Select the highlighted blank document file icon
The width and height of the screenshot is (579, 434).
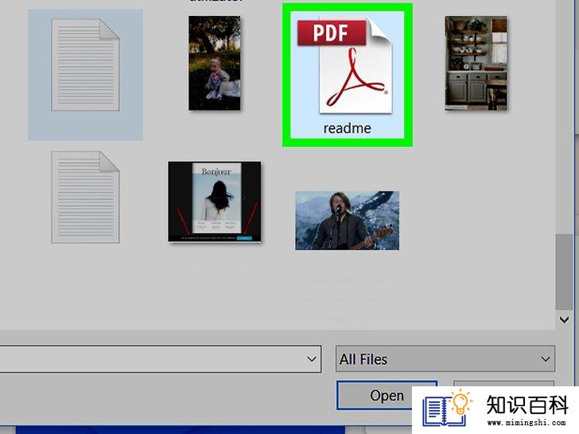[85, 65]
